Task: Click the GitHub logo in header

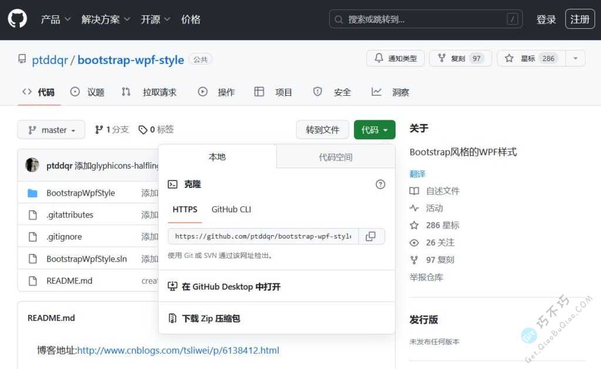Action: tap(17, 18)
